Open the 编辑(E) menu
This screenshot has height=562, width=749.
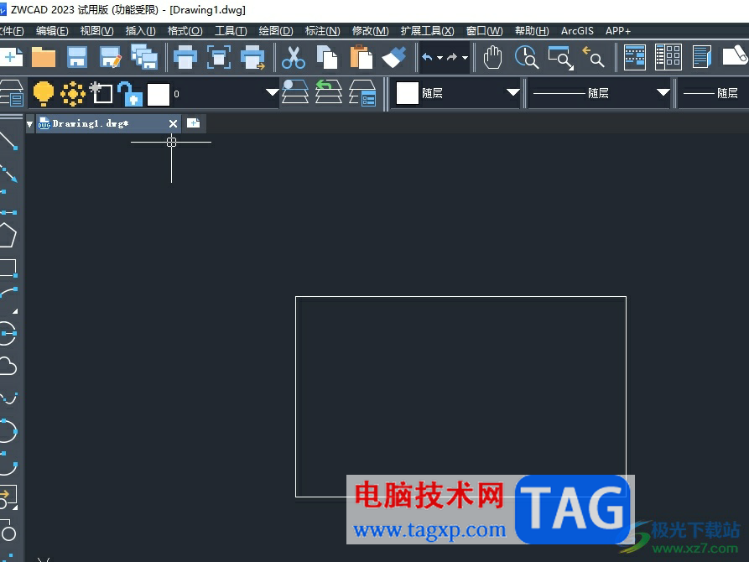coord(52,31)
